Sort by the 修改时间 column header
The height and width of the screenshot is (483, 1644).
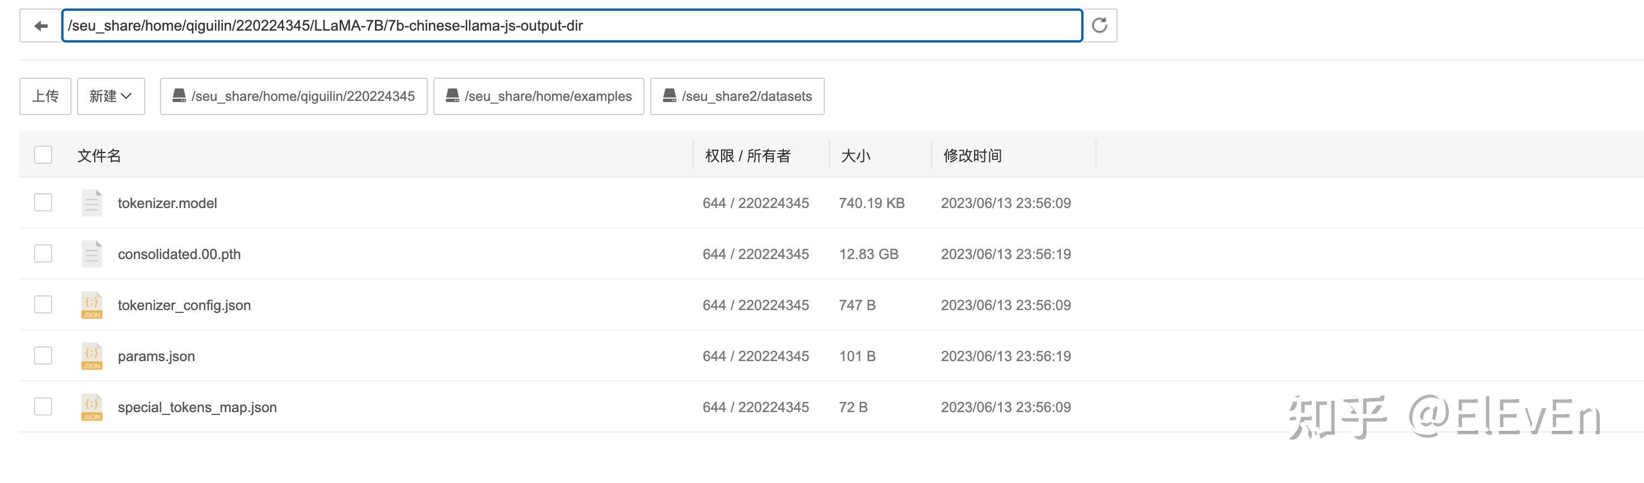coord(972,156)
